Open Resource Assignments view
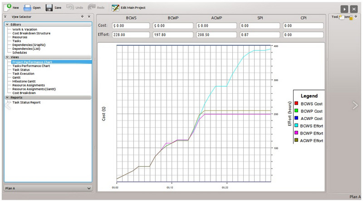363x201 pixels. (x=29, y=85)
